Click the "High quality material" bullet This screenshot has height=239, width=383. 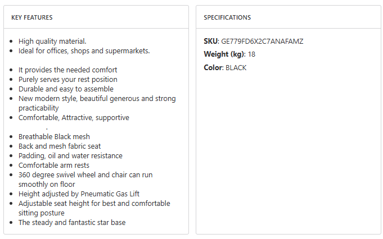pyautogui.click(x=52, y=42)
